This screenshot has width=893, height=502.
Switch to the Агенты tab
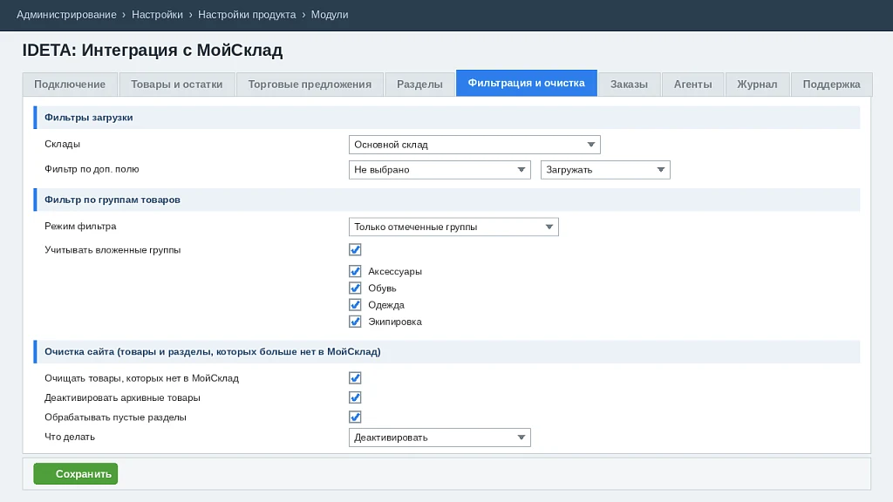pyautogui.click(x=693, y=85)
